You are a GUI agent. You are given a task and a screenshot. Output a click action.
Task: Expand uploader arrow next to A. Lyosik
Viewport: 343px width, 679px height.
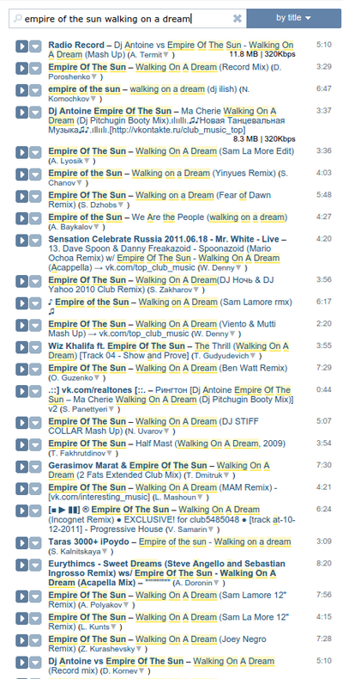pos(87,161)
